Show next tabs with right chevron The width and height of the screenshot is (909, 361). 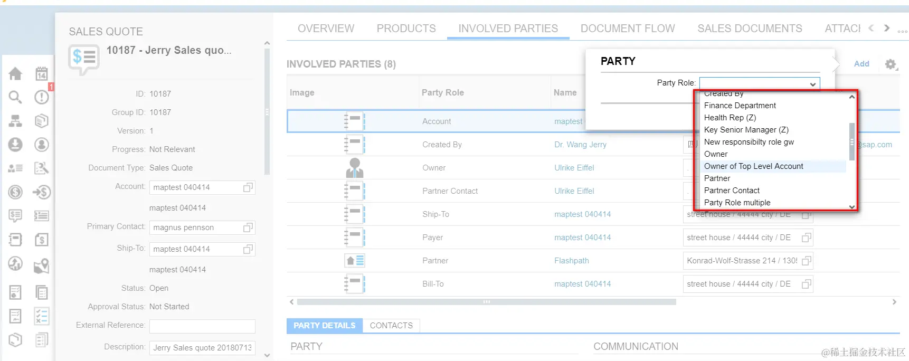point(887,28)
